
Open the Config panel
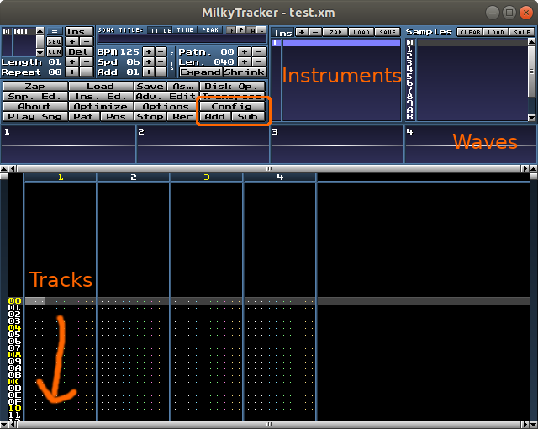tap(232, 106)
